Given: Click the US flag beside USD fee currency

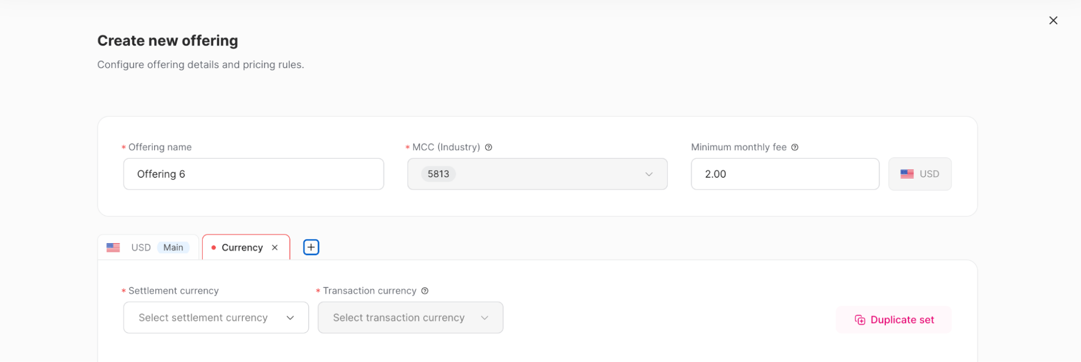Looking at the screenshot, I should point(907,174).
